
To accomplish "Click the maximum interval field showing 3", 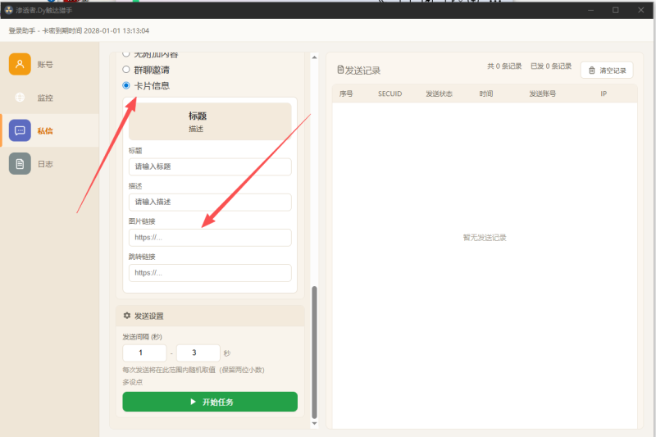I will tap(198, 353).
